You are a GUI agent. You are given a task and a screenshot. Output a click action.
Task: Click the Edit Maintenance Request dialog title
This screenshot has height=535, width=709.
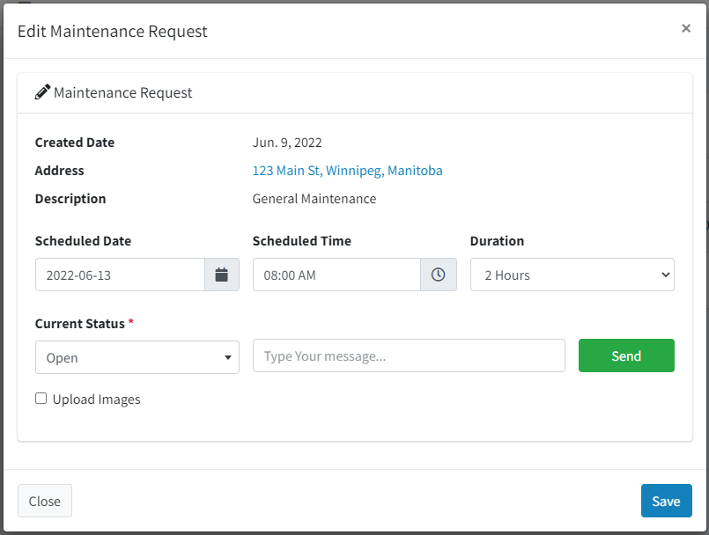pyautogui.click(x=113, y=32)
